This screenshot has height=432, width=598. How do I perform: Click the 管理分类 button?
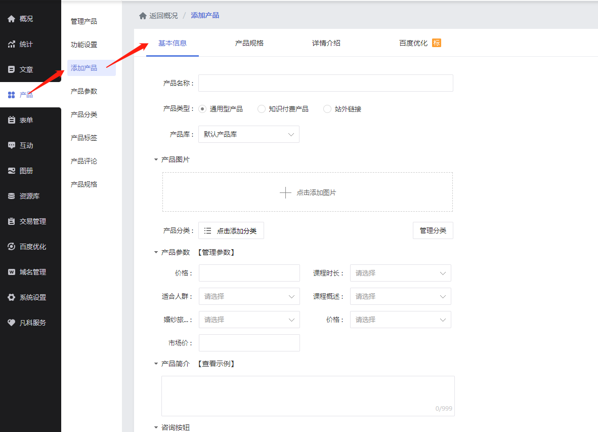pyautogui.click(x=433, y=230)
